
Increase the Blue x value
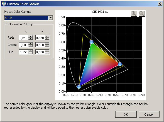pos(31,51)
